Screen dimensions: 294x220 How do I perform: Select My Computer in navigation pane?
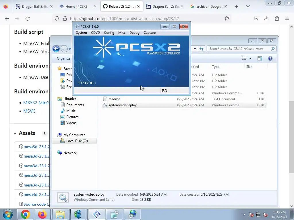74,135
